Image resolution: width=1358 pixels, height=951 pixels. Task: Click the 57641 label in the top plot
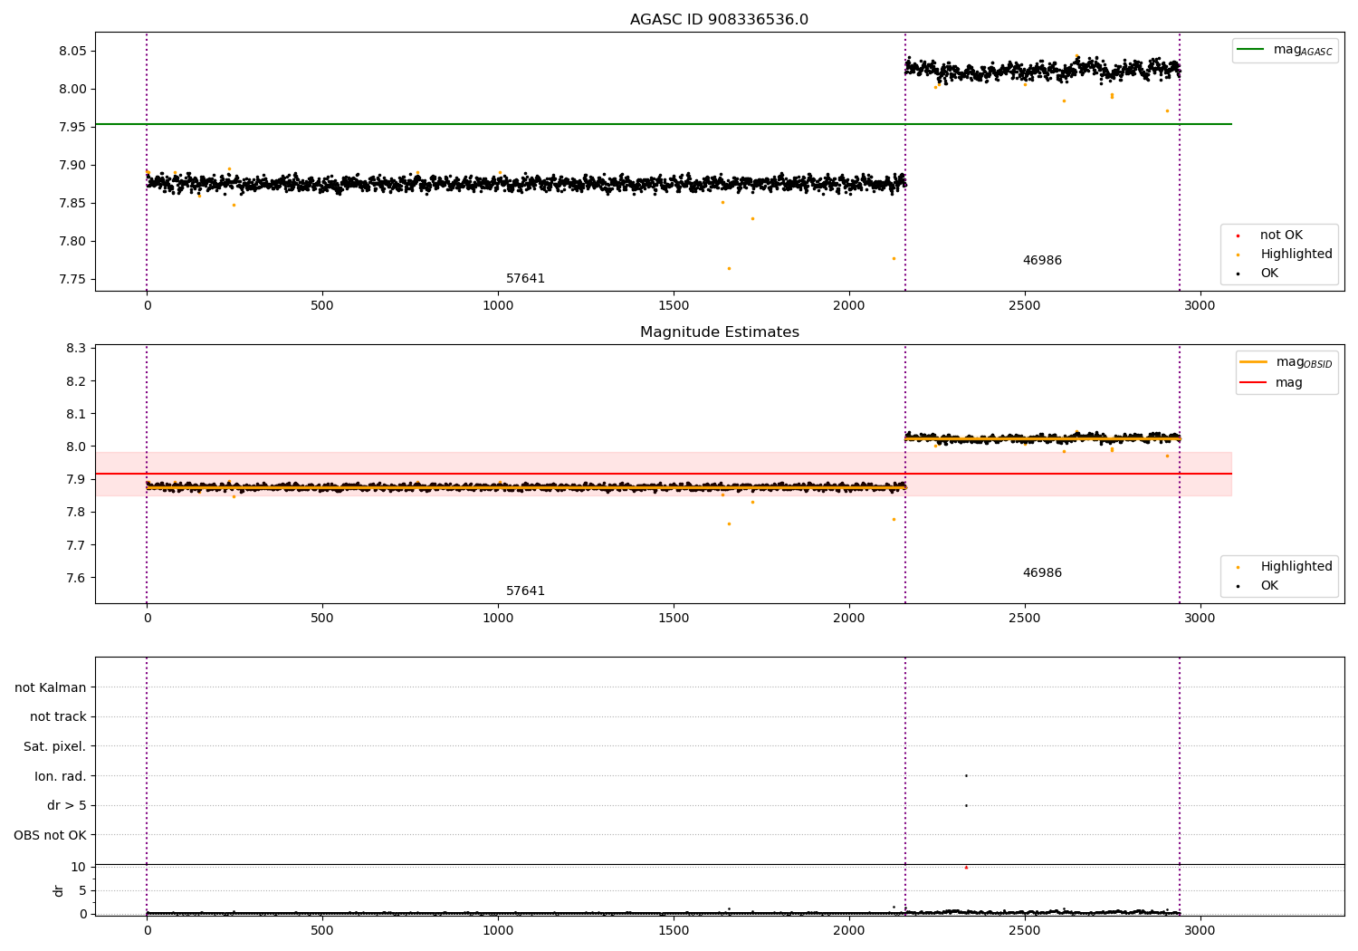click(525, 279)
